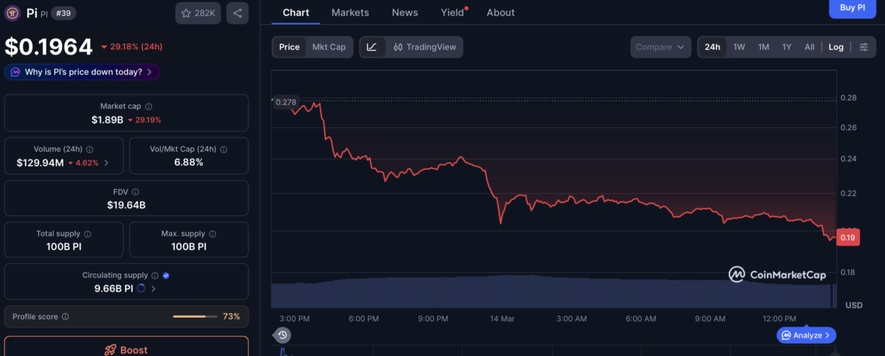
Task: Click info icon next to Circulating supply
Action: tap(156, 276)
